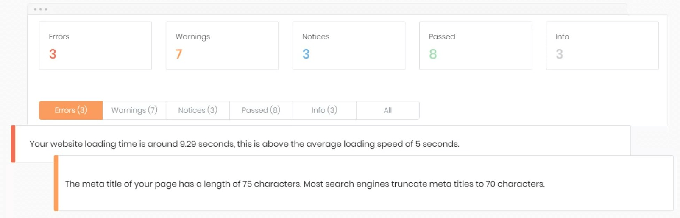Screen dimensions: 680x218
Task: Open the Errors (3) tab
Action: point(71,110)
